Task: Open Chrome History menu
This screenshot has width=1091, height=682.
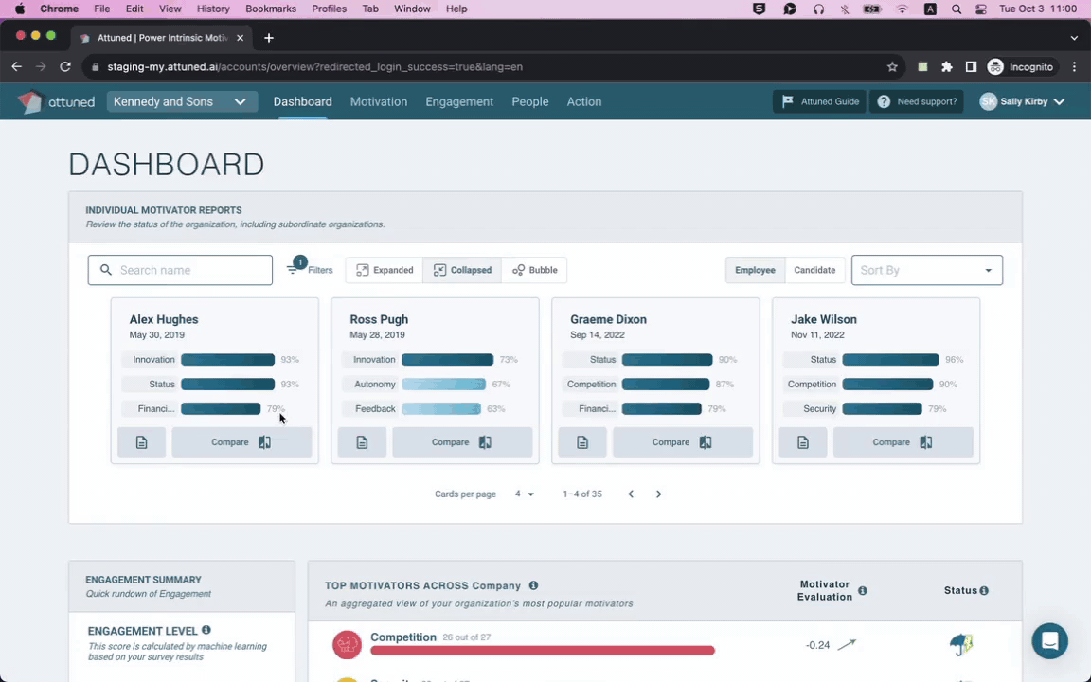Action: click(213, 9)
